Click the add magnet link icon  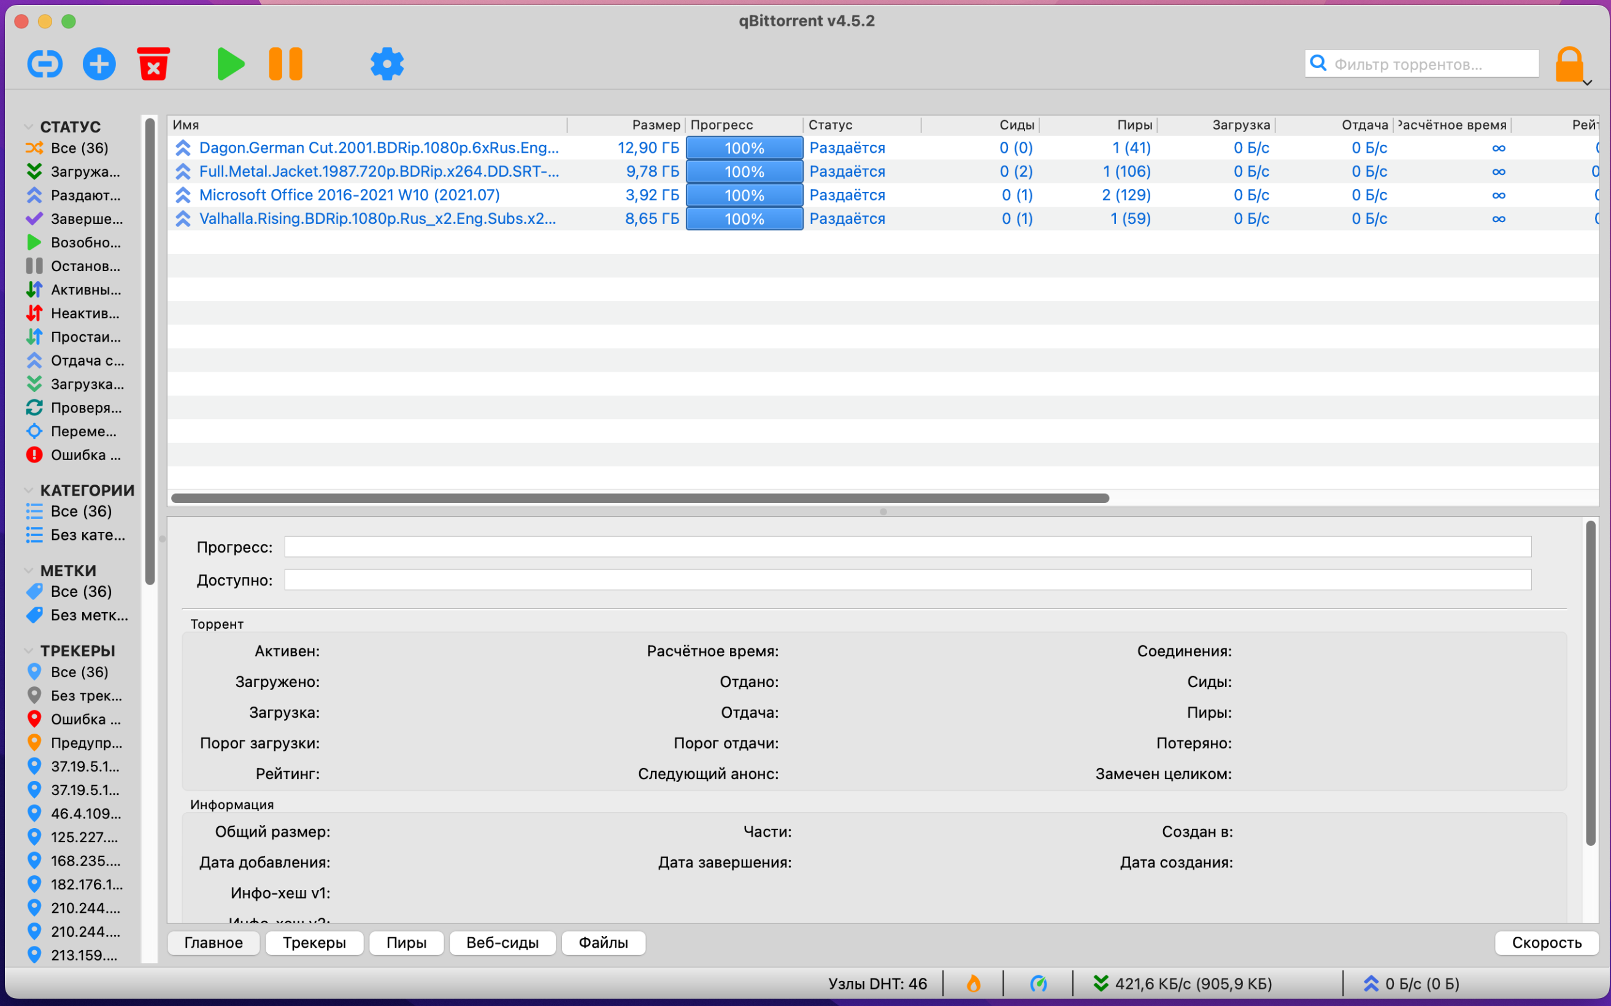point(44,63)
